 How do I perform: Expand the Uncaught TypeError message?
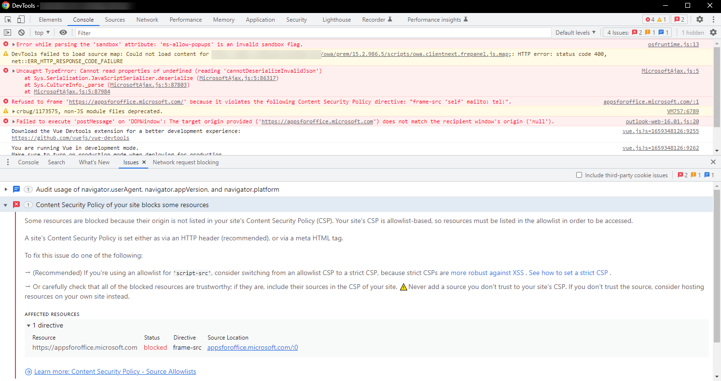tap(14, 71)
